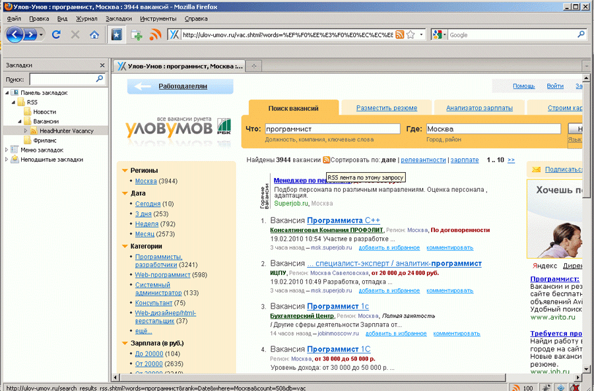Select the Поиск вакансий tab

pyautogui.click(x=293, y=108)
